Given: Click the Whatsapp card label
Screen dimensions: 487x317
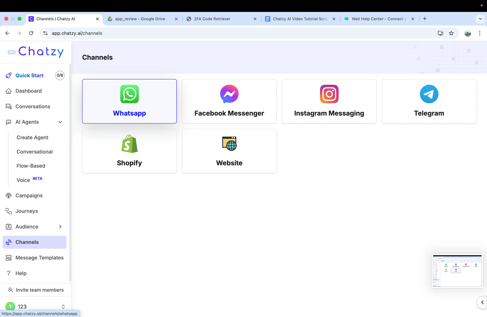Looking at the screenshot, I should coord(129,113).
